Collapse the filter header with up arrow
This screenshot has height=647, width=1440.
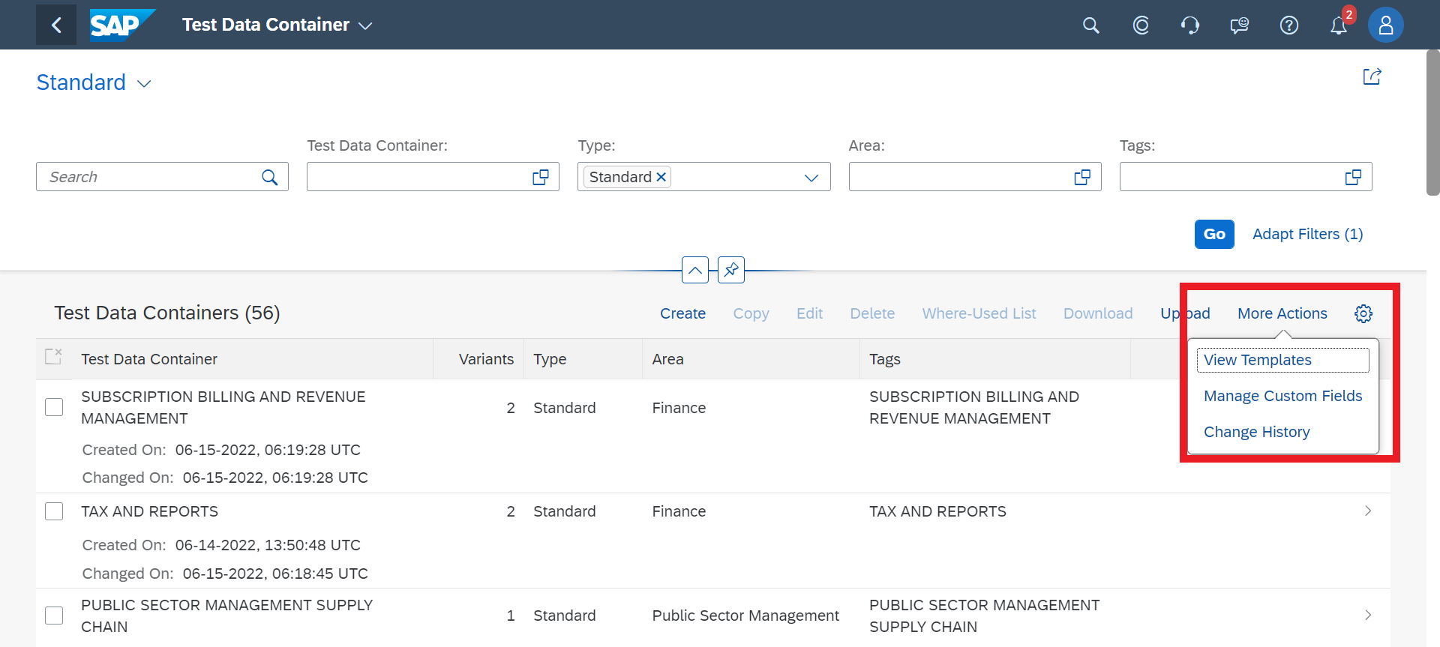pos(695,270)
